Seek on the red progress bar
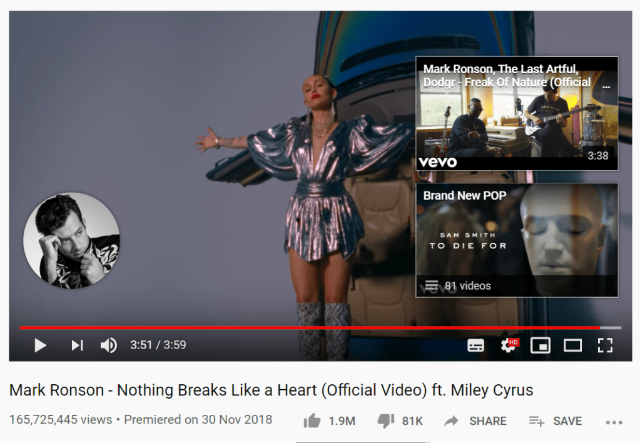Image resolution: width=640 pixels, height=443 pixels. 310,327
